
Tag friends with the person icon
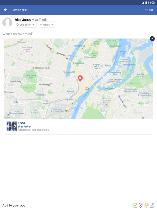(152, 205)
